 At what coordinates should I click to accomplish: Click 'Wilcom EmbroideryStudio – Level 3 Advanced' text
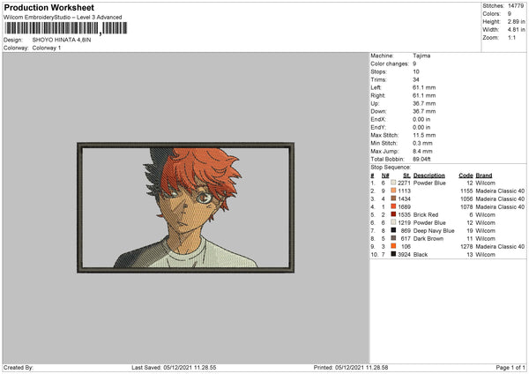click(x=63, y=18)
